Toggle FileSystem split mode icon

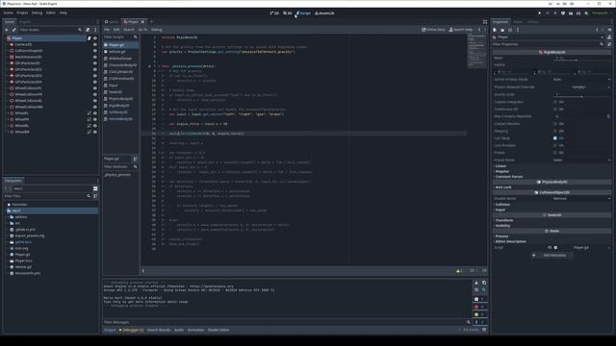pos(95,188)
